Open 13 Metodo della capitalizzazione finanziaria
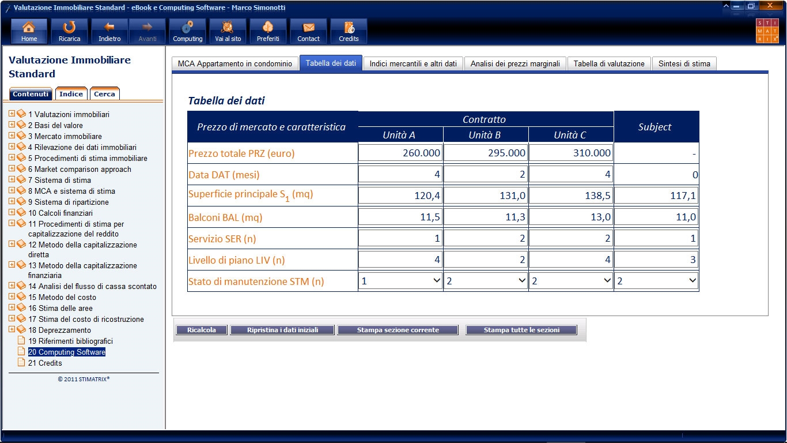The height and width of the screenshot is (443, 787). coord(82,271)
